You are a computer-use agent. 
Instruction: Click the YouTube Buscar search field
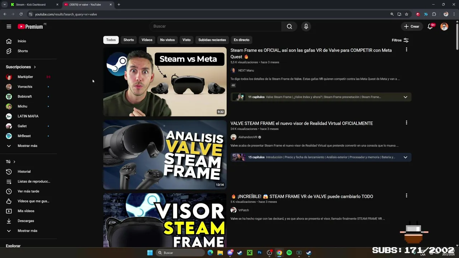215,26
